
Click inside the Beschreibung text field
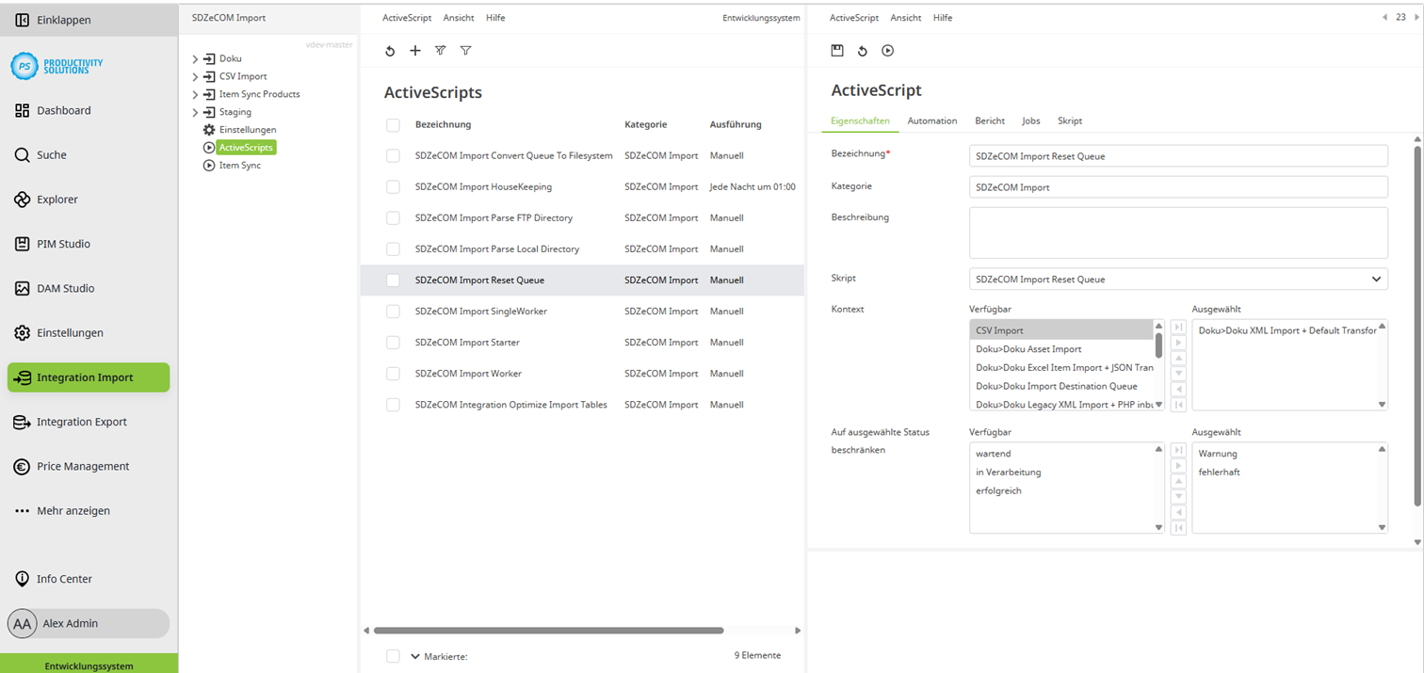click(1177, 233)
